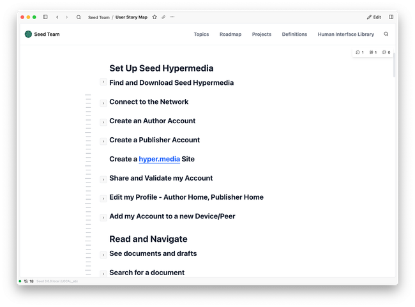View the document citations count
The height and width of the screenshot is (307, 415).
tap(373, 52)
